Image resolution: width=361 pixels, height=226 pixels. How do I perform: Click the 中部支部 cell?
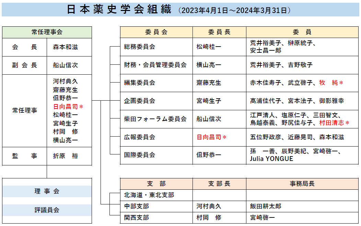(x=137, y=206)
